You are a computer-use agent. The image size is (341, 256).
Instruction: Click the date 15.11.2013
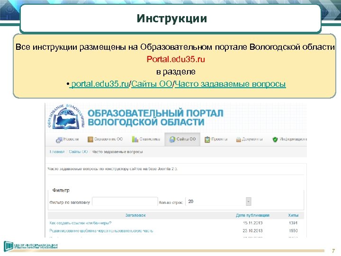point(253,223)
